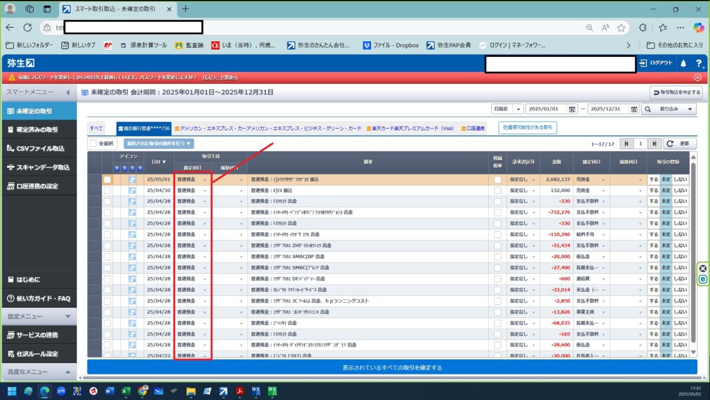Add page to favorites with star icon
Image resolution: width=710 pixels, height=400 pixels.
click(621, 27)
